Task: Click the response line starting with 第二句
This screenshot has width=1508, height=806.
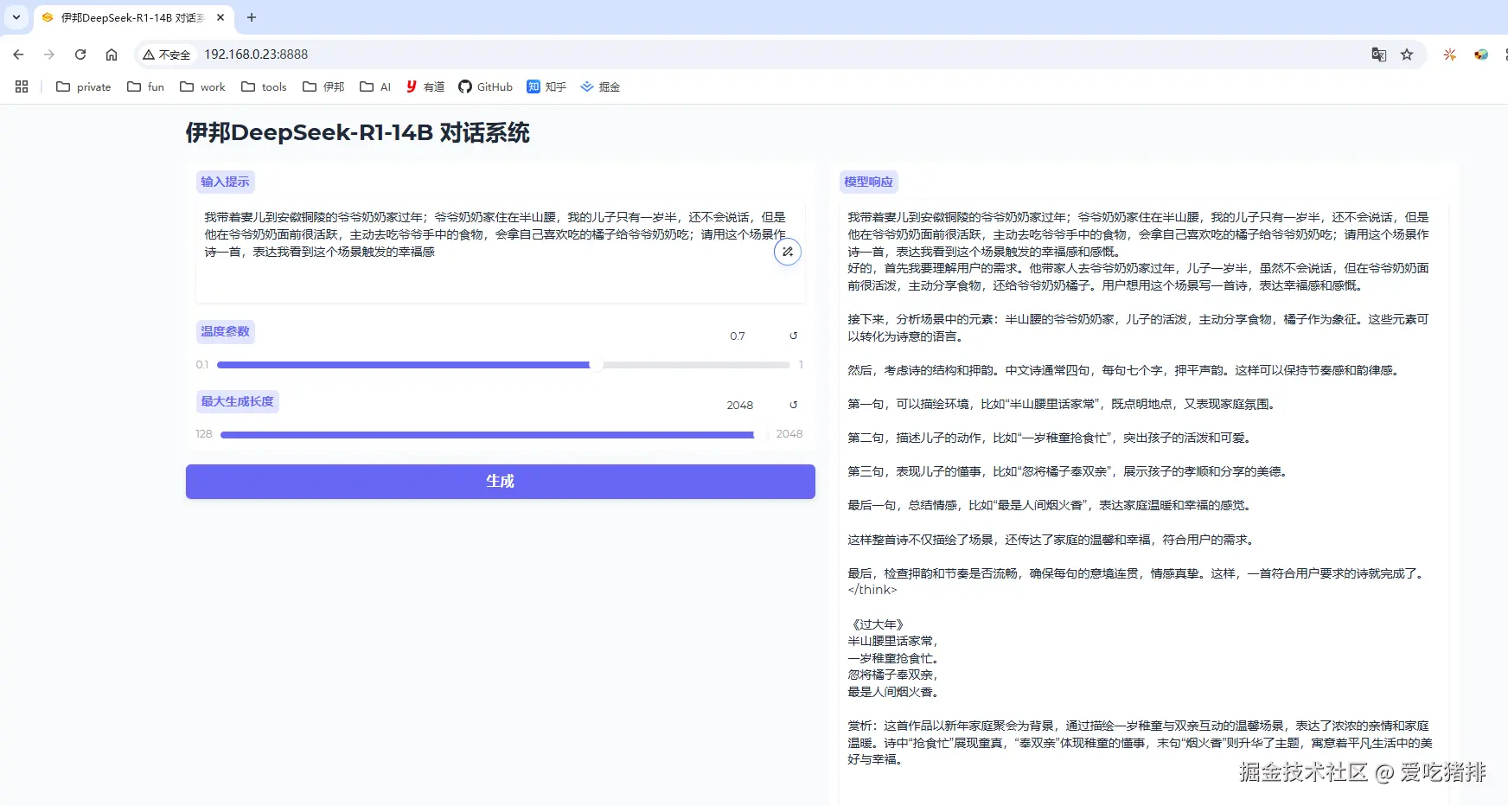Action: (1051, 438)
